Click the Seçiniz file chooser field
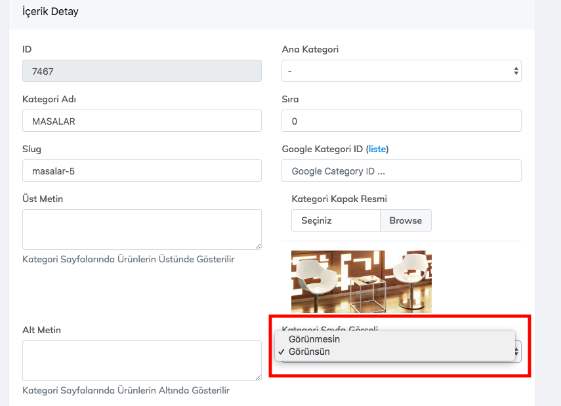Image resolution: width=561 pixels, height=406 pixels. pos(336,220)
